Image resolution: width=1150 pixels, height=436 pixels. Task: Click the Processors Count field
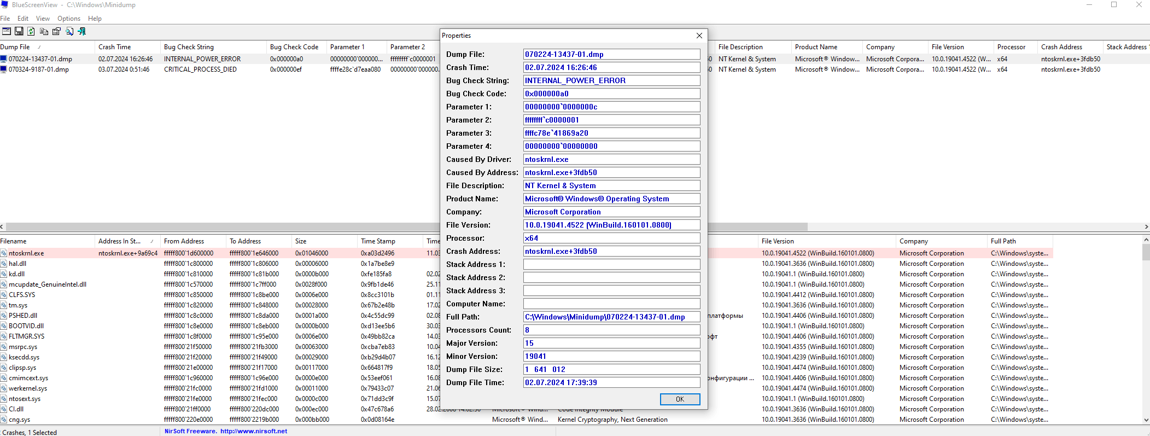611,330
